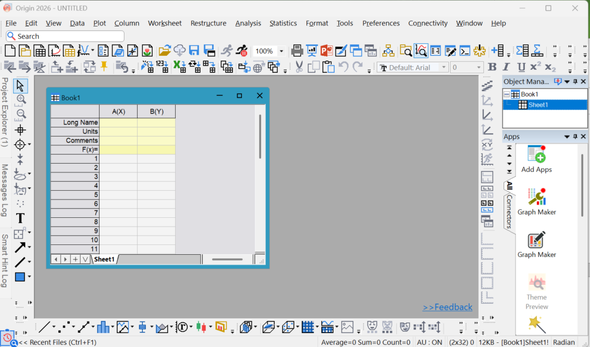Click Import Excel icon

click(180, 67)
